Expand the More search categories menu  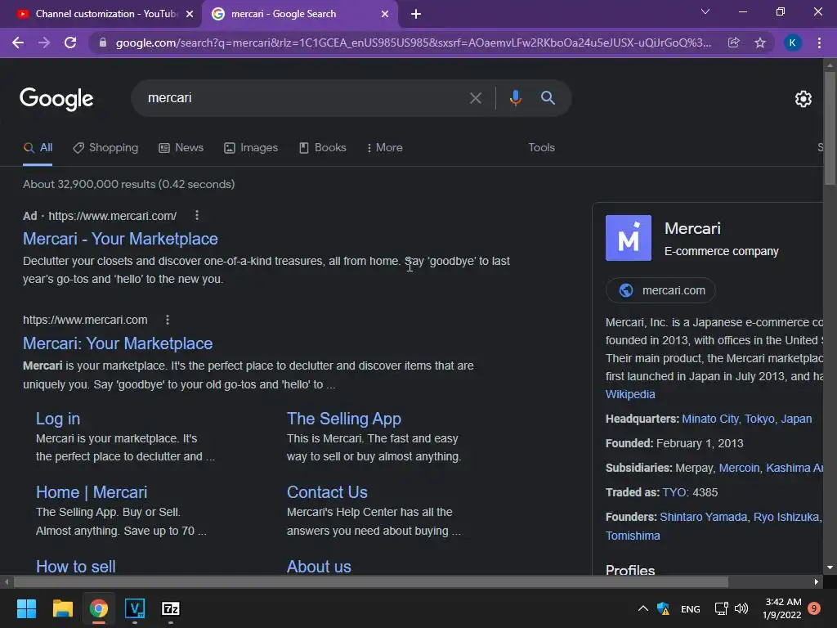coord(384,148)
